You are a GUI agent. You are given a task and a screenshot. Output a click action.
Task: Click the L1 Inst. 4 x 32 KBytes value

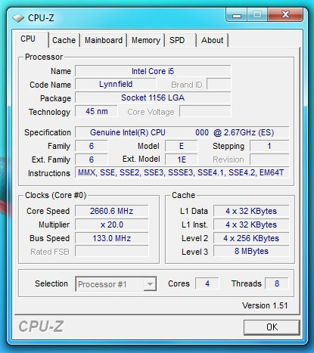coord(251,224)
